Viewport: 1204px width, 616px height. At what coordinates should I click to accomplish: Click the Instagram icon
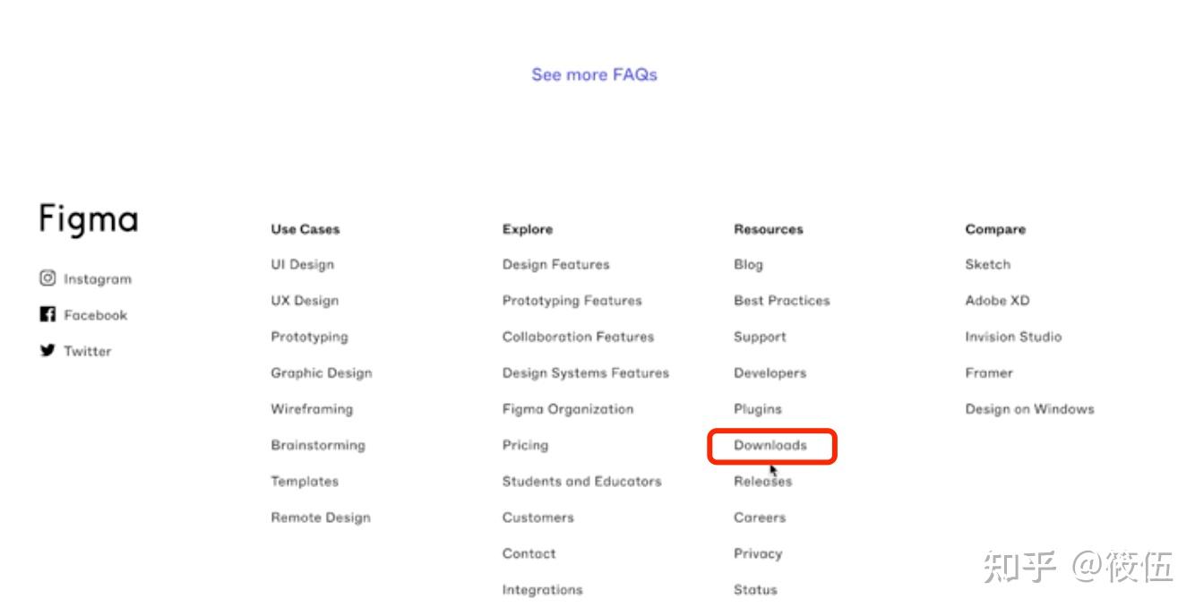point(47,278)
